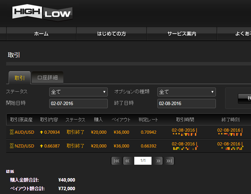Screen dimensions: 251x194
Task: Go to last page of results
Action: coord(169,161)
